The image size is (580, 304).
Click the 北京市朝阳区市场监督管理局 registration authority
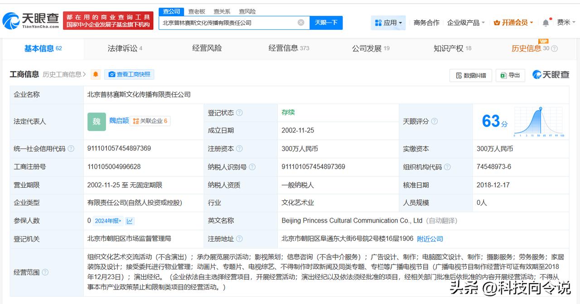(129, 238)
